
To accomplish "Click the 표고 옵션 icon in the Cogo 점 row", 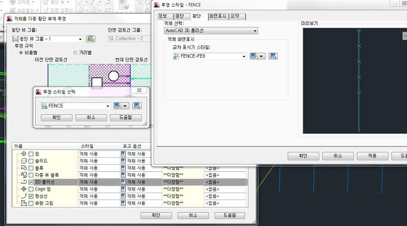I will (123, 189).
